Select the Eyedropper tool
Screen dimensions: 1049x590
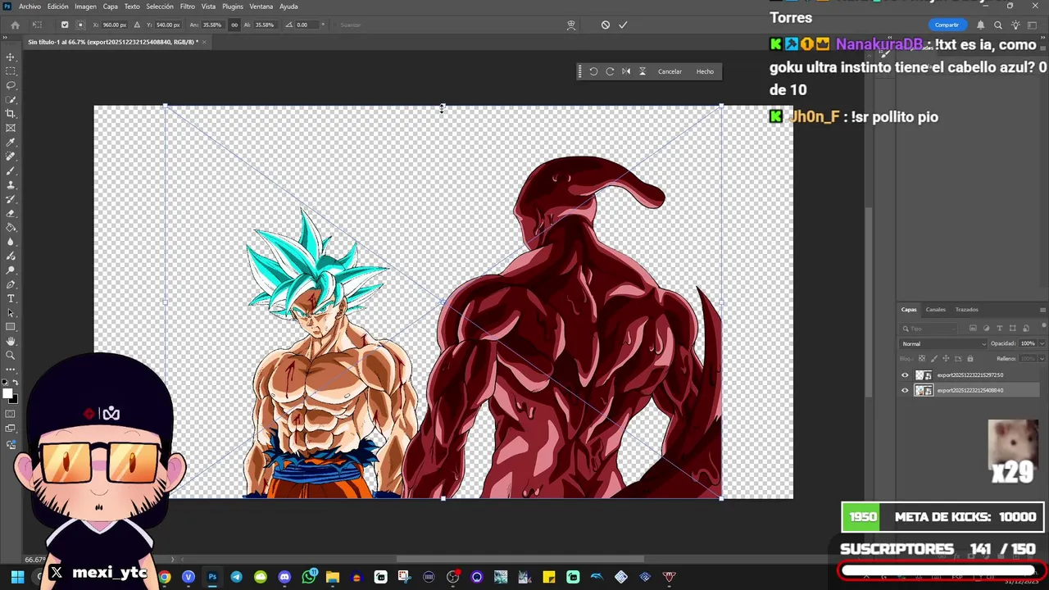(x=11, y=143)
